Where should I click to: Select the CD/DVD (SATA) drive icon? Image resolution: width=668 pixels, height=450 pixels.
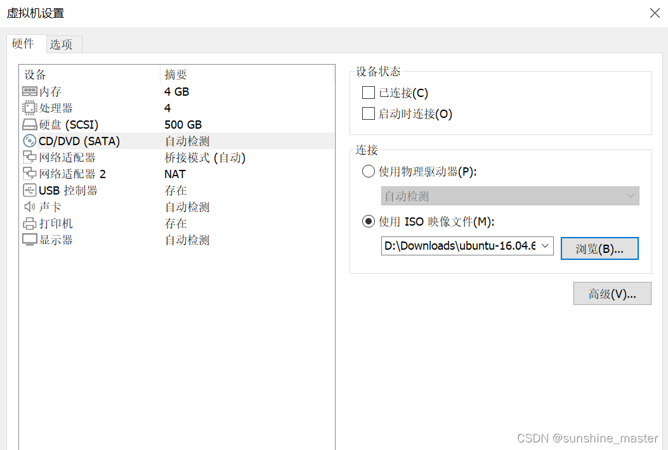click(29, 141)
